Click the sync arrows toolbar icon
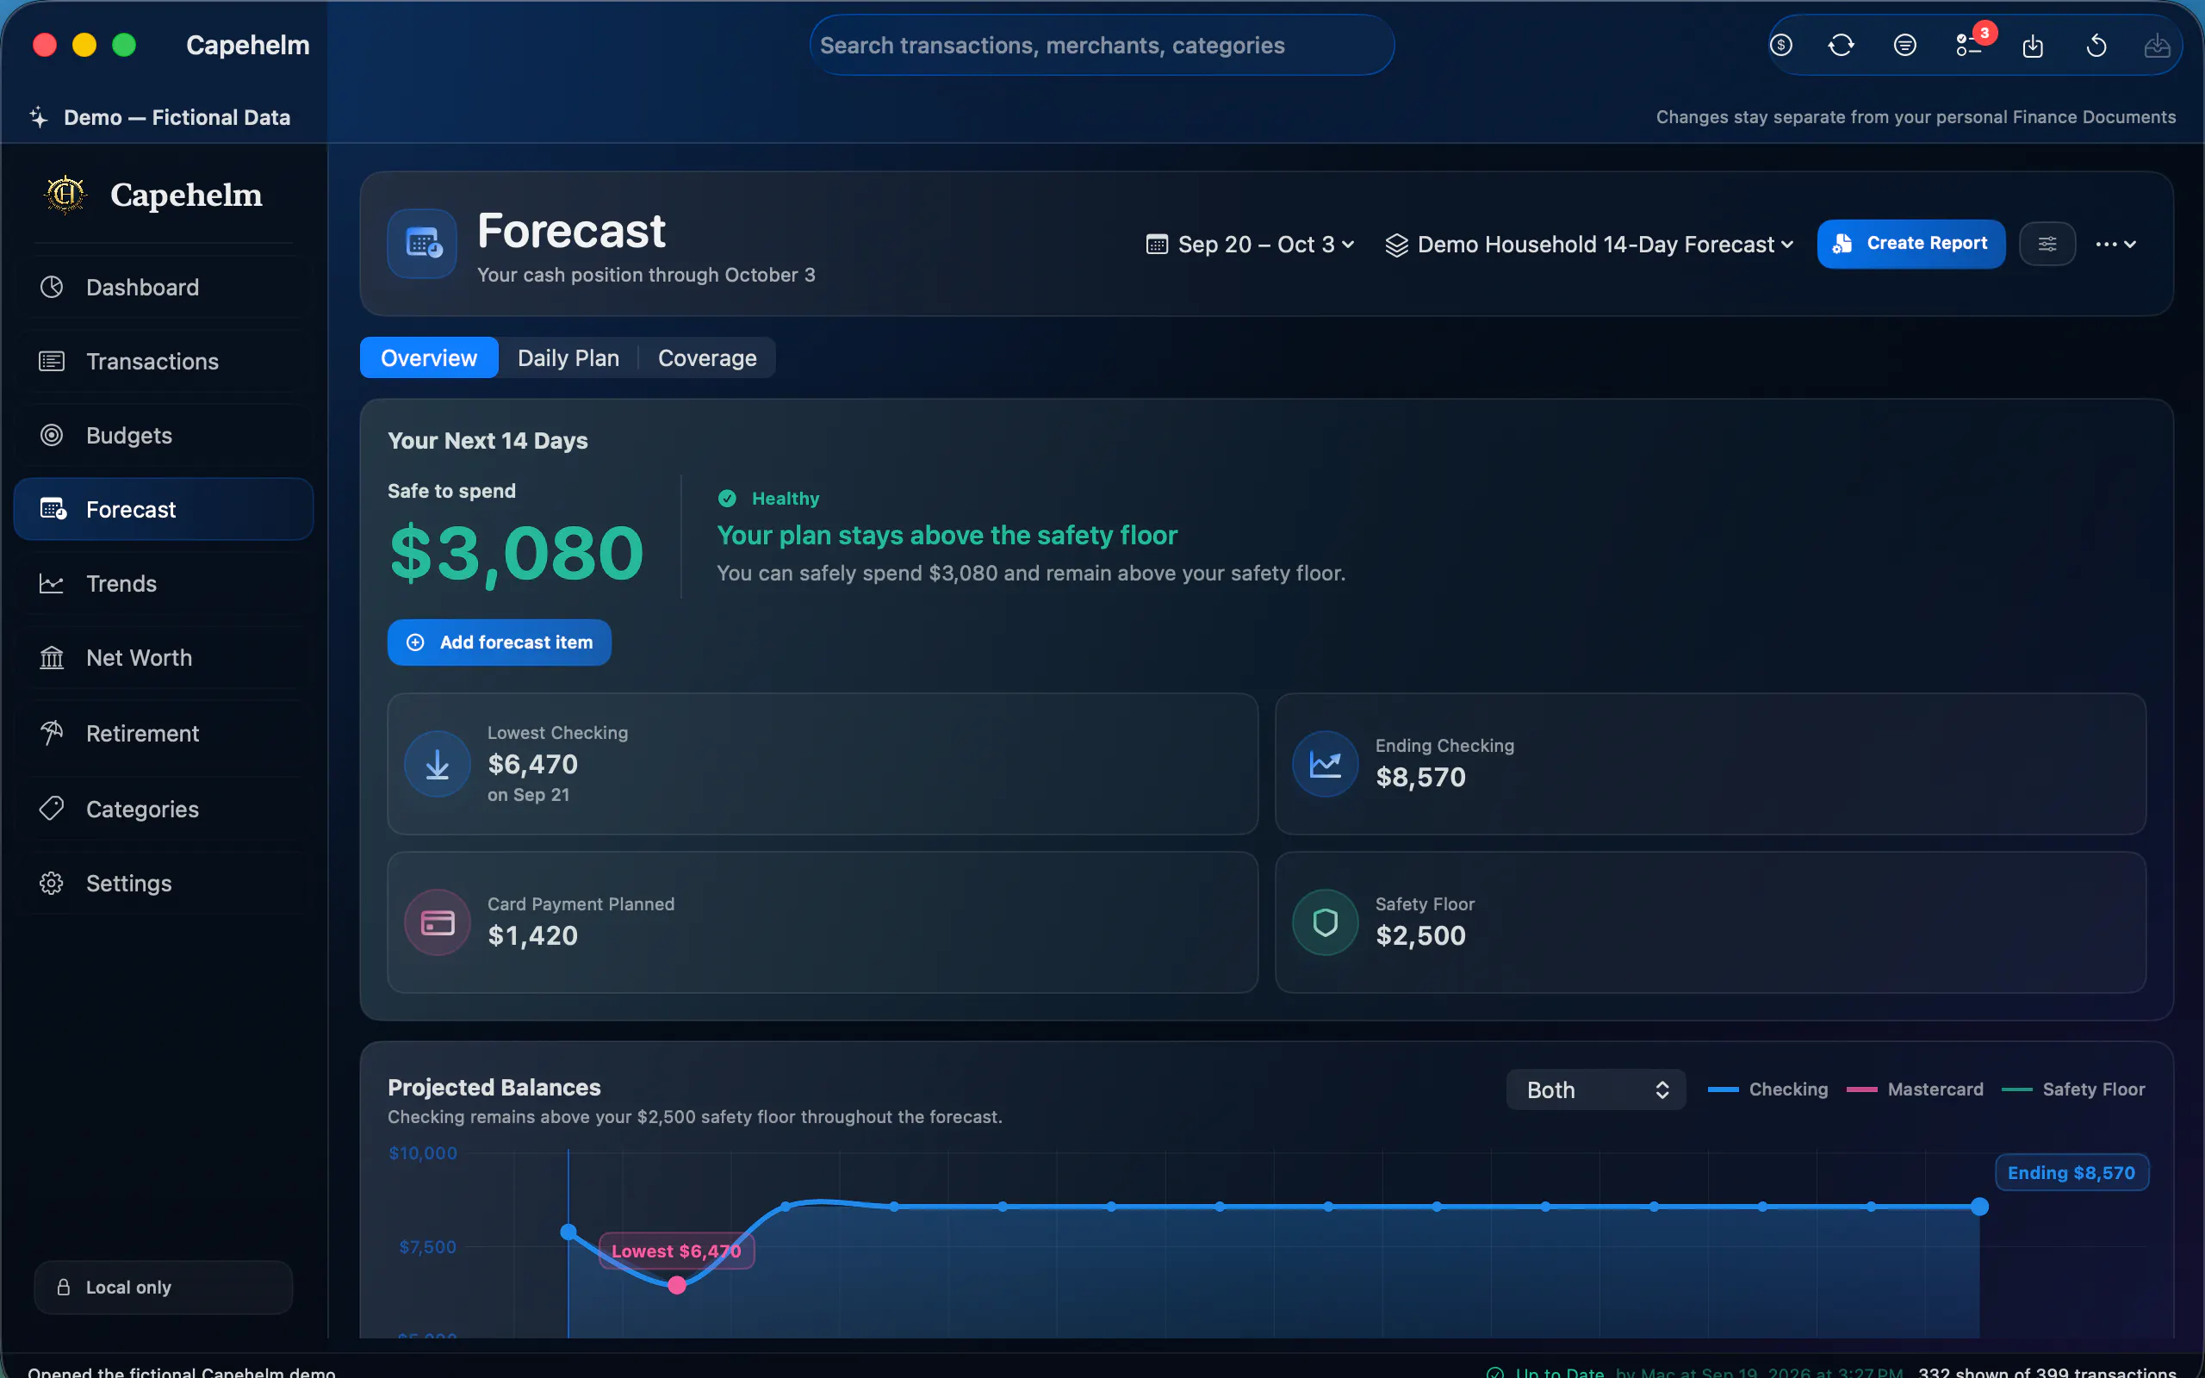 click(x=1842, y=45)
